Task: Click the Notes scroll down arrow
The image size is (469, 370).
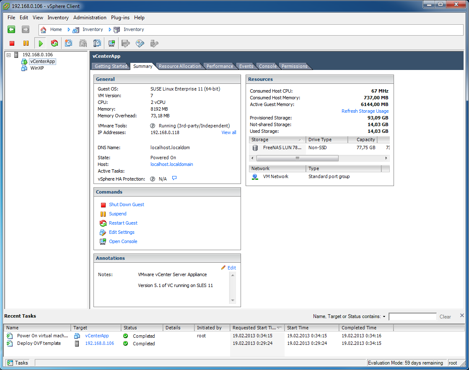Action: (x=233, y=300)
